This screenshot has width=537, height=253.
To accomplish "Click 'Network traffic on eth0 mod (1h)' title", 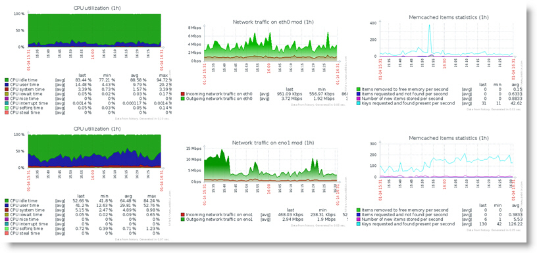I will (273, 22).
